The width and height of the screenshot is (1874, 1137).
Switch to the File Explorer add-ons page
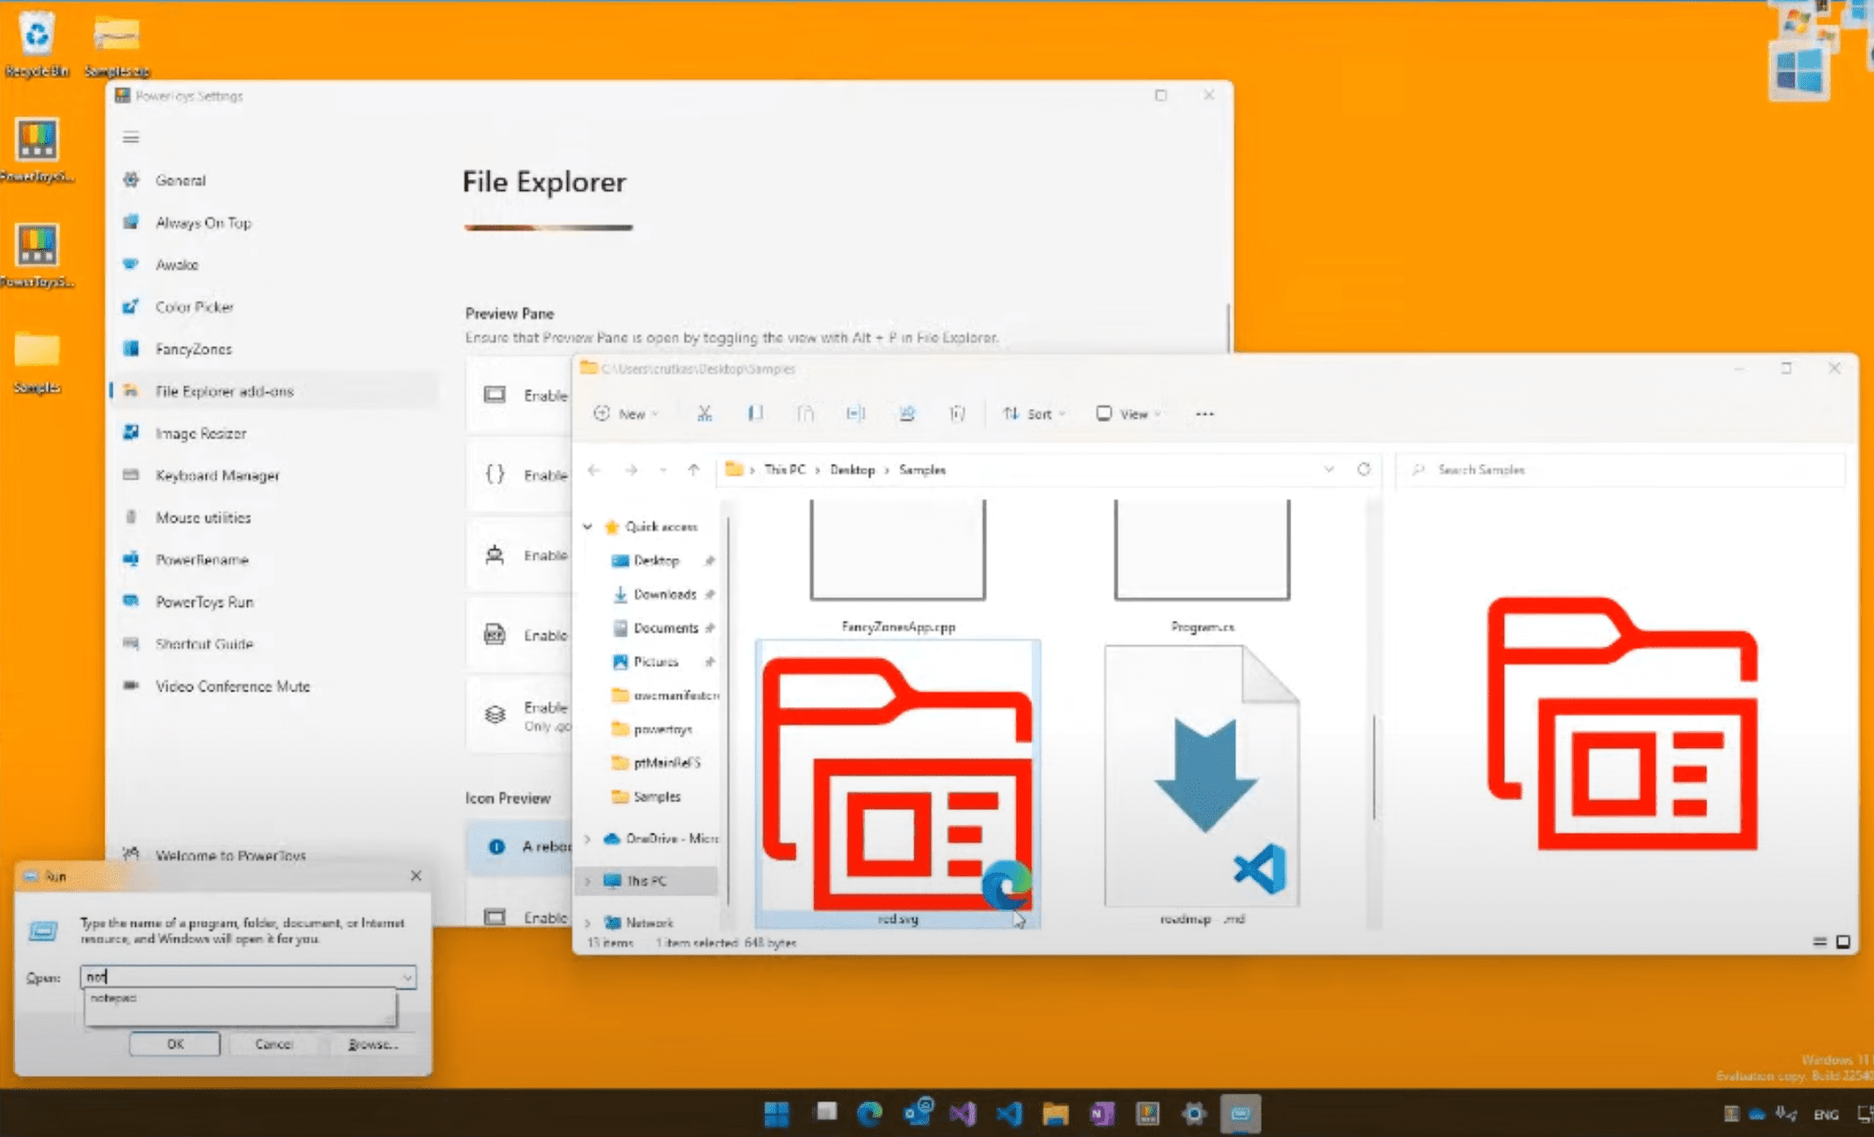225,391
